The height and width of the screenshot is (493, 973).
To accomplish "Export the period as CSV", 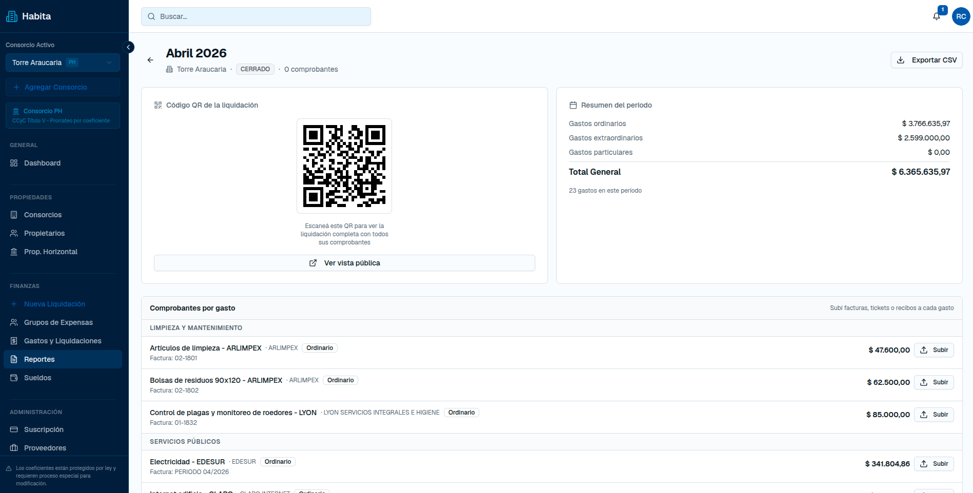I will coord(926,60).
